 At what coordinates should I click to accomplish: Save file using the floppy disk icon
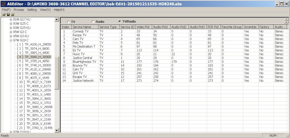(x=8, y=15)
